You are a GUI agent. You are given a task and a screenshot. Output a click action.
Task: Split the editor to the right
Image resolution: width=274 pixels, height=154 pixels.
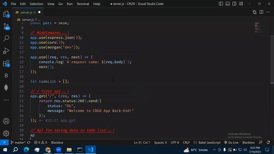click(x=261, y=12)
